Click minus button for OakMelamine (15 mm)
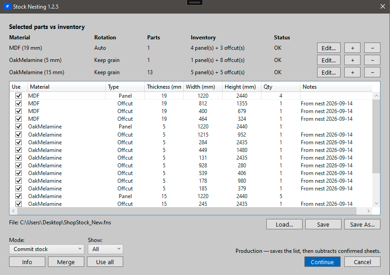 point(372,72)
